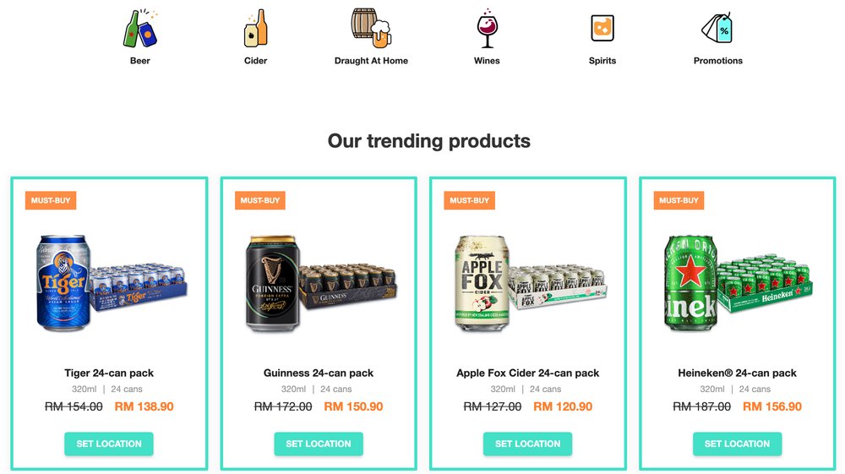Select the Draught At Home barrel icon
The width and height of the screenshot is (845, 474).
(x=371, y=28)
